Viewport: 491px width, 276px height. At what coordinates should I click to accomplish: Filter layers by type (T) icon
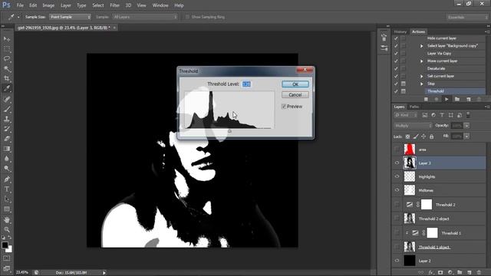tap(442, 115)
